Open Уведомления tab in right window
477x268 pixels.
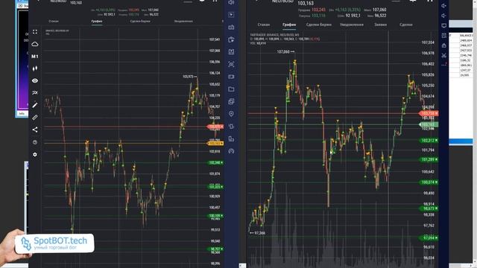(352, 25)
